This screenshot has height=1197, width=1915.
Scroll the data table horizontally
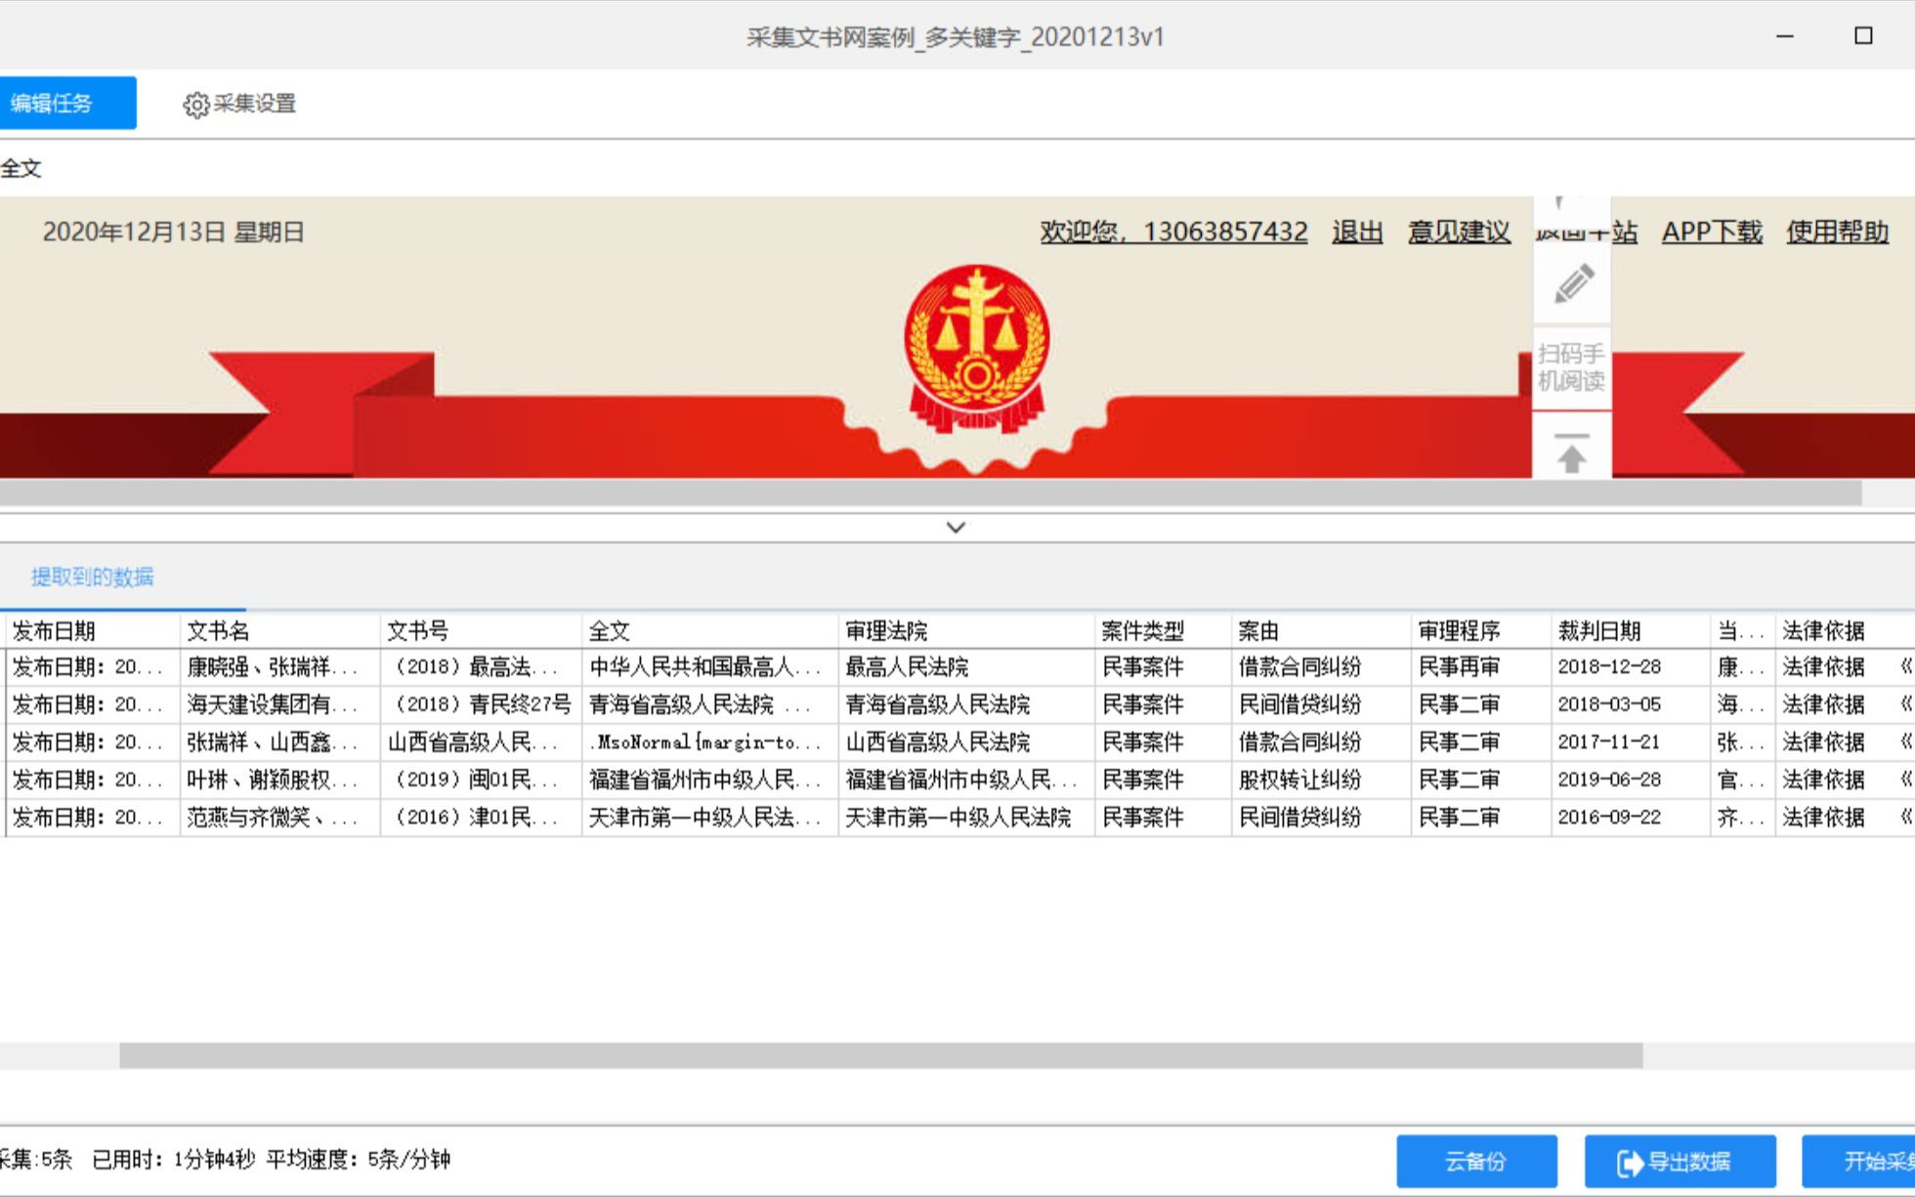coord(882,1050)
